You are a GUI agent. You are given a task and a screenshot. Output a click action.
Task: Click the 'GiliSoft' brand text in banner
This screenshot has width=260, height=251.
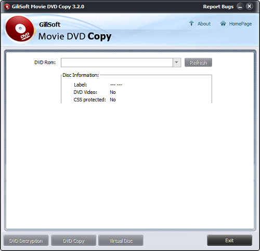point(49,24)
